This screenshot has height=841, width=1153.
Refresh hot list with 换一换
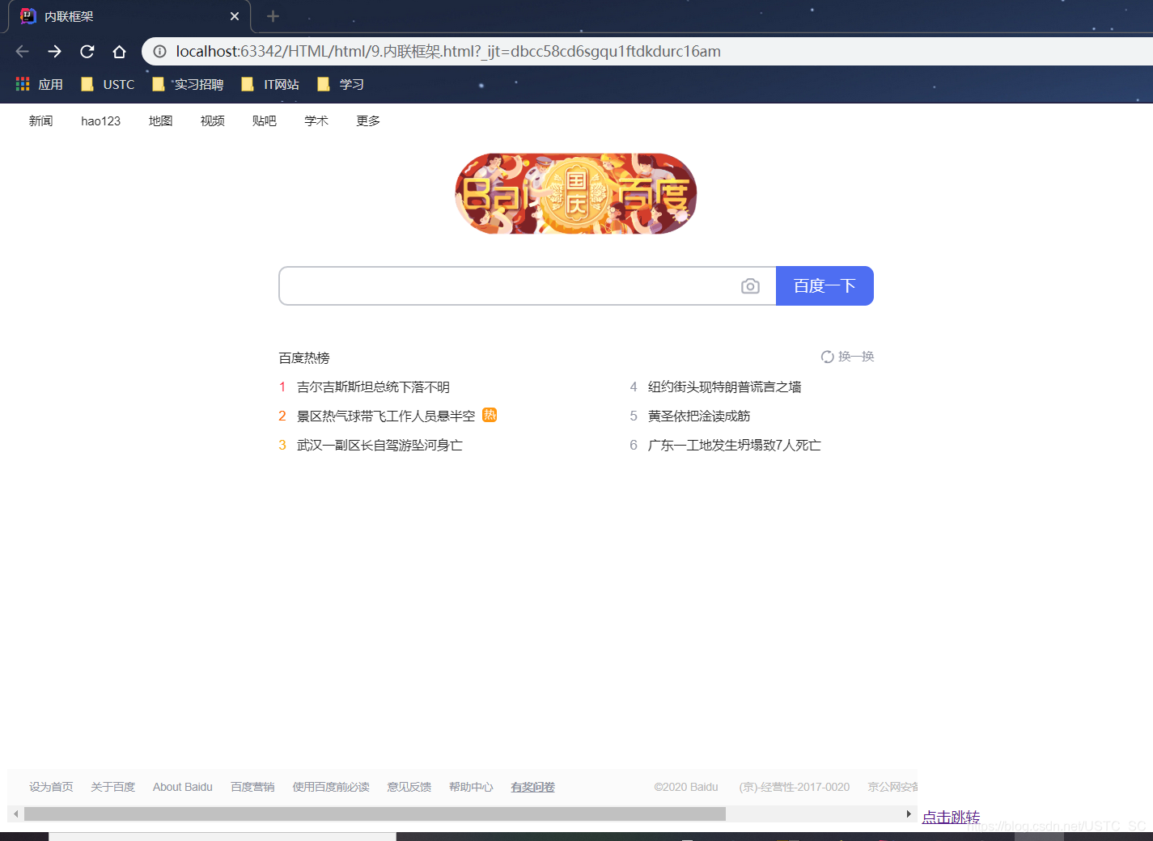(847, 357)
